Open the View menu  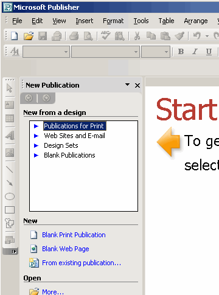59,21
